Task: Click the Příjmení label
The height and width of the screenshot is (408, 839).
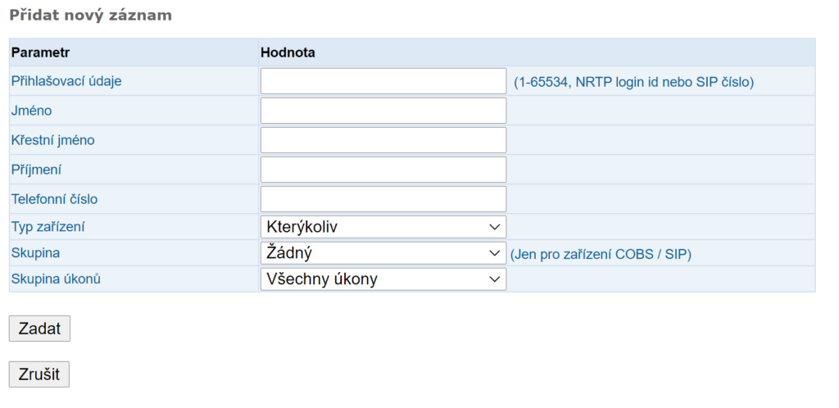Action: [36, 170]
